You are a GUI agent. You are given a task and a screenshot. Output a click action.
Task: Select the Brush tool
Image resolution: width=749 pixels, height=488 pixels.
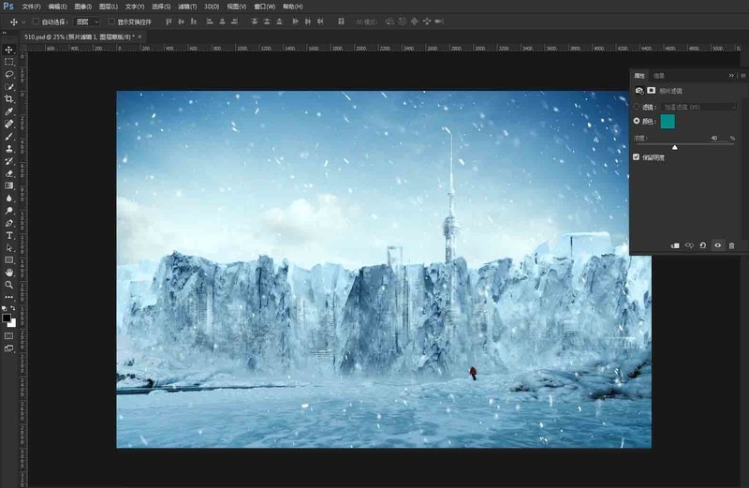(9, 136)
